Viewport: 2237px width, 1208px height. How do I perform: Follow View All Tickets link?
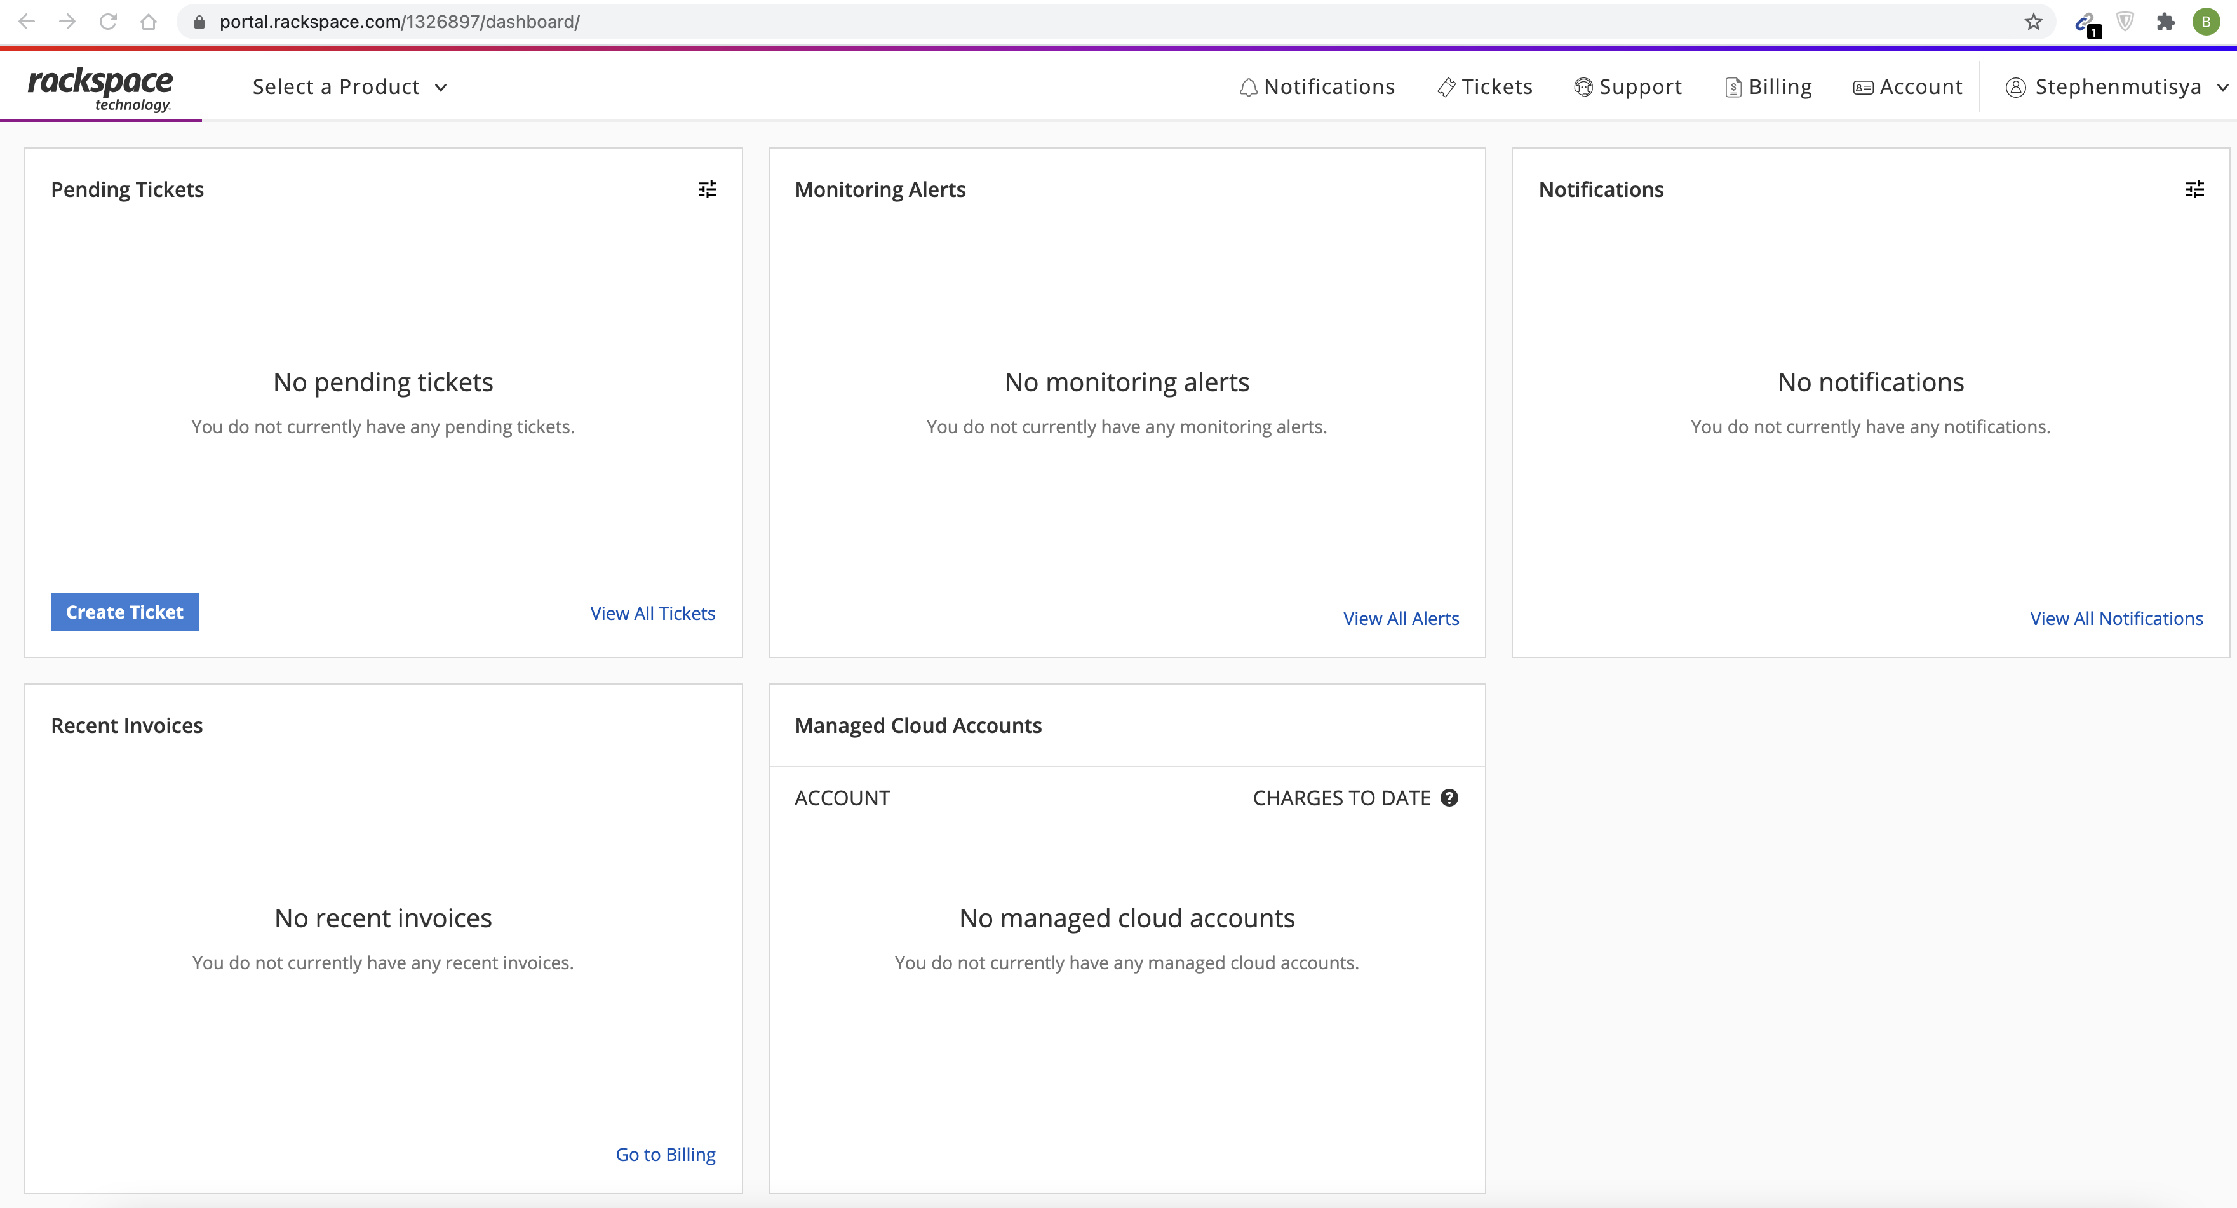point(652,613)
